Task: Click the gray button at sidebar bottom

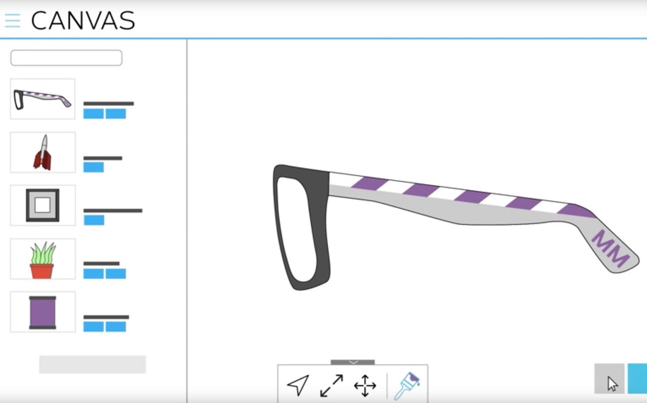Action: [93, 365]
